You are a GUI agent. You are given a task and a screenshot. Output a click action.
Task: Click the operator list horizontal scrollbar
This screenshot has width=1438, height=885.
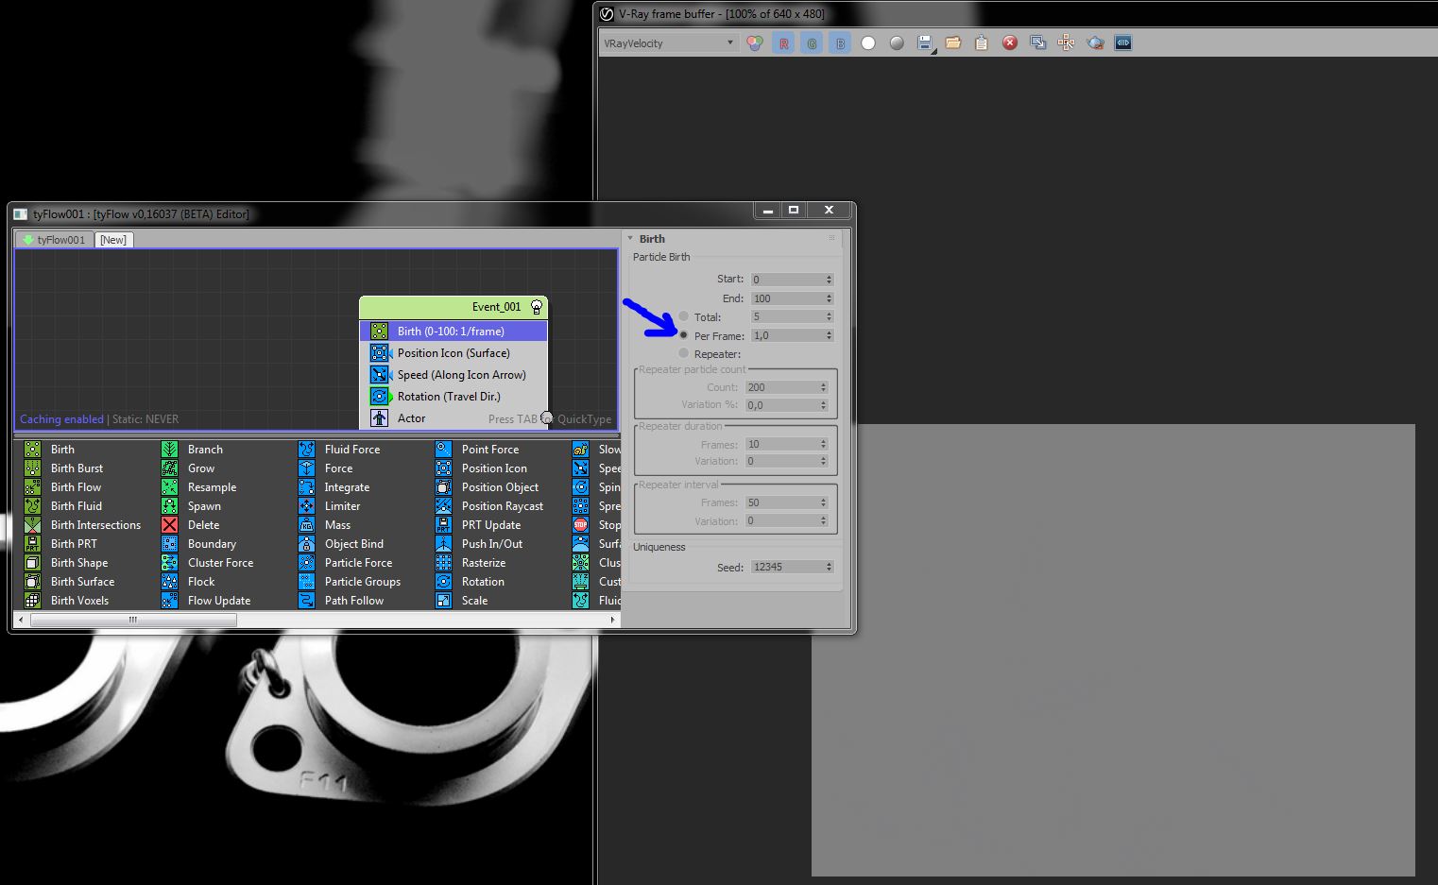pyautogui.click(x=132, y=620)
